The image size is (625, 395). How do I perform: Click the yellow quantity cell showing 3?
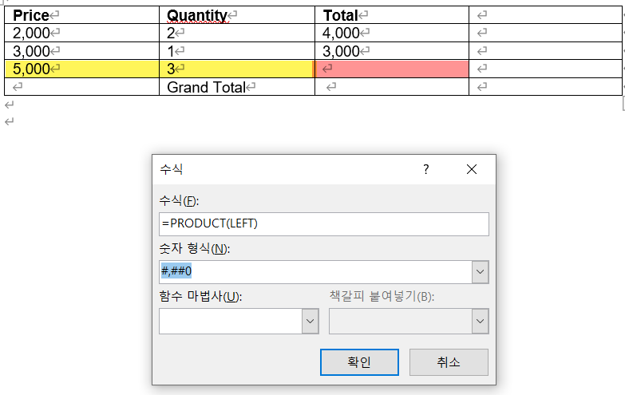point(237,69)
